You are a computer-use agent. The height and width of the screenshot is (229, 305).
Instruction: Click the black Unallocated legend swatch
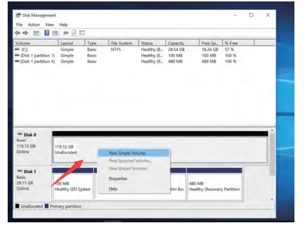tap(17, 206)
